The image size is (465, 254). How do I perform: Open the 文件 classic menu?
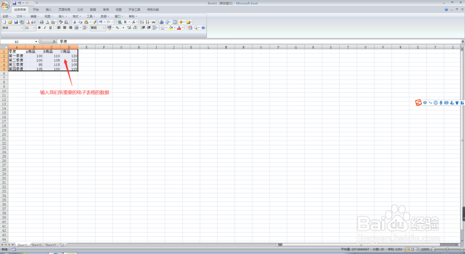(x=20, y=16)
